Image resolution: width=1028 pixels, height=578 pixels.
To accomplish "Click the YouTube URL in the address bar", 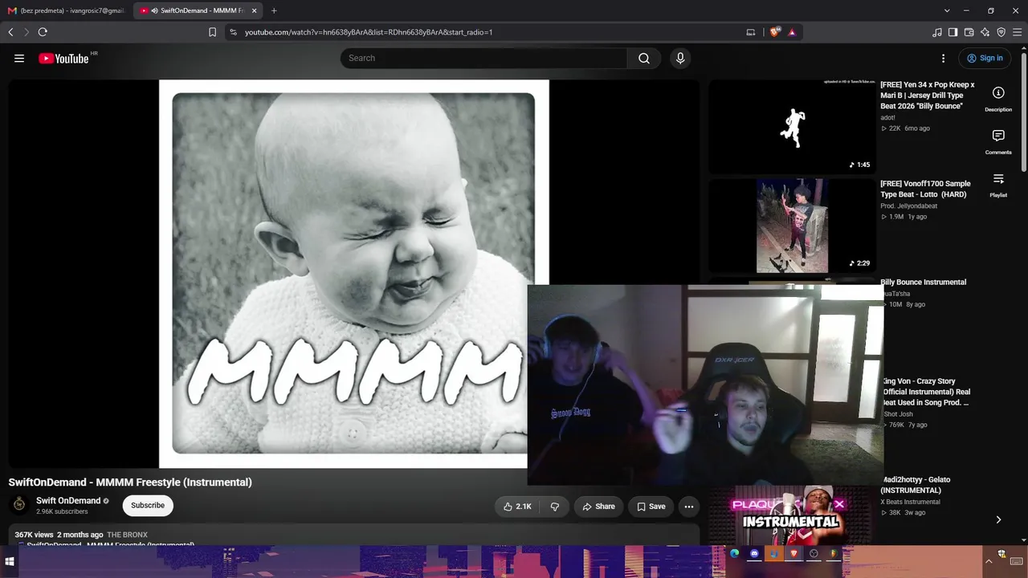I will click(369, 32).
